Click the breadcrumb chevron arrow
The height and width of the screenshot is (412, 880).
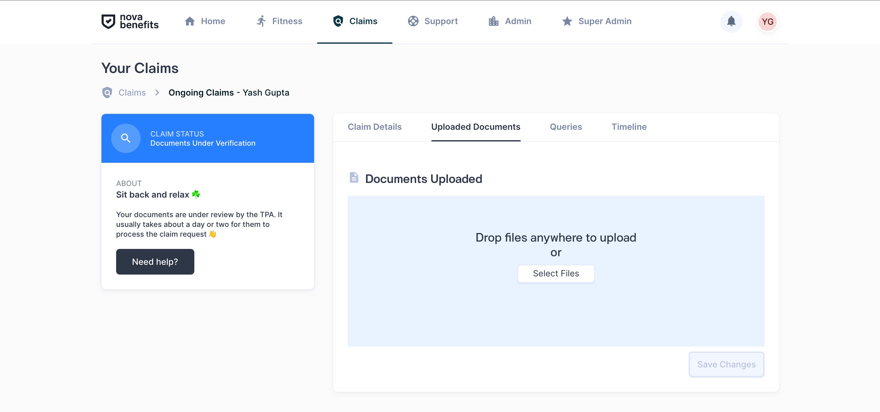click(x=157, y=93)
